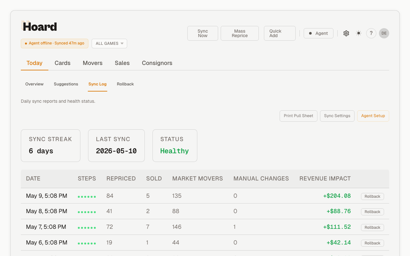The height and width of the screenshot is (256, 410).
Task: Click the MANUAL CHANGES column header
Action: click(261, 179)
